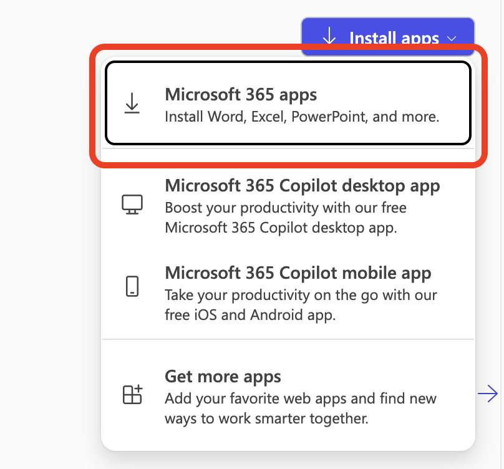Open the Install apps dropdown button
The width and height of the screenshot is (504, 469).
click(x=387, y=36)
